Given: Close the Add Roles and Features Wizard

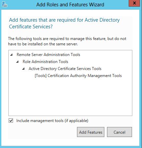Looking at the screenshot, I should pyautogui.click(x=134, y=3).
